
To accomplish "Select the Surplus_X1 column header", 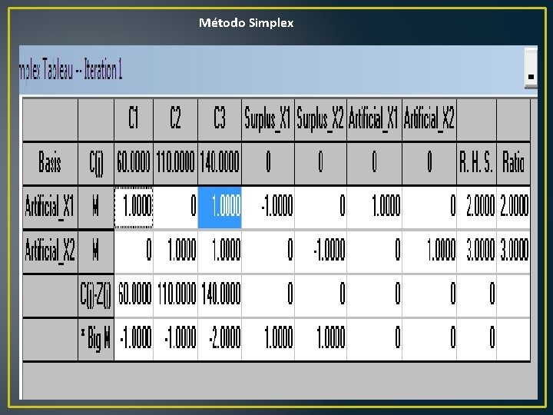I will (x=268, y=120).
